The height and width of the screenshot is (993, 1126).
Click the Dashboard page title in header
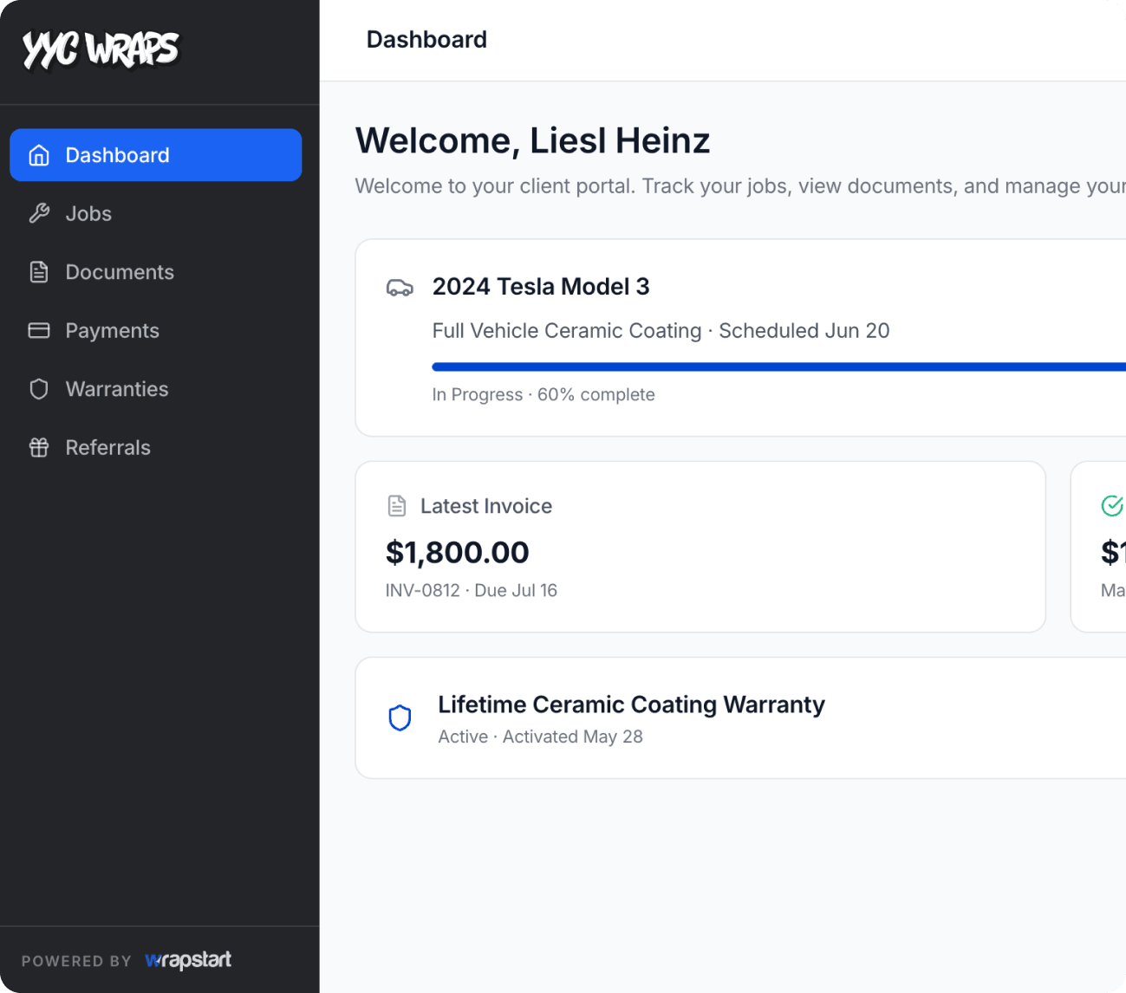pyautogui.click(x=426, y=40)
